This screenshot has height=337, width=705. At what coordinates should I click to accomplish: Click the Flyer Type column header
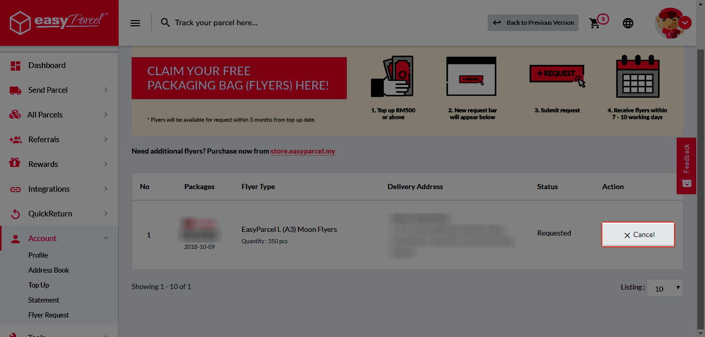[x=258, y=187]
